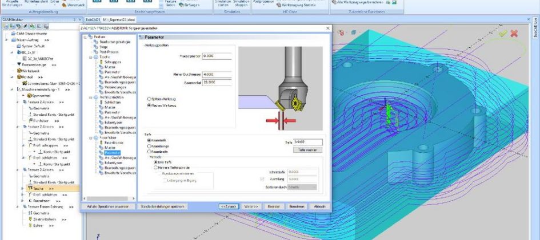The height and width of the screenshot is (240, 540).
Task: Select the Werkstück item in CAM tree
Action: coord(27,70)
